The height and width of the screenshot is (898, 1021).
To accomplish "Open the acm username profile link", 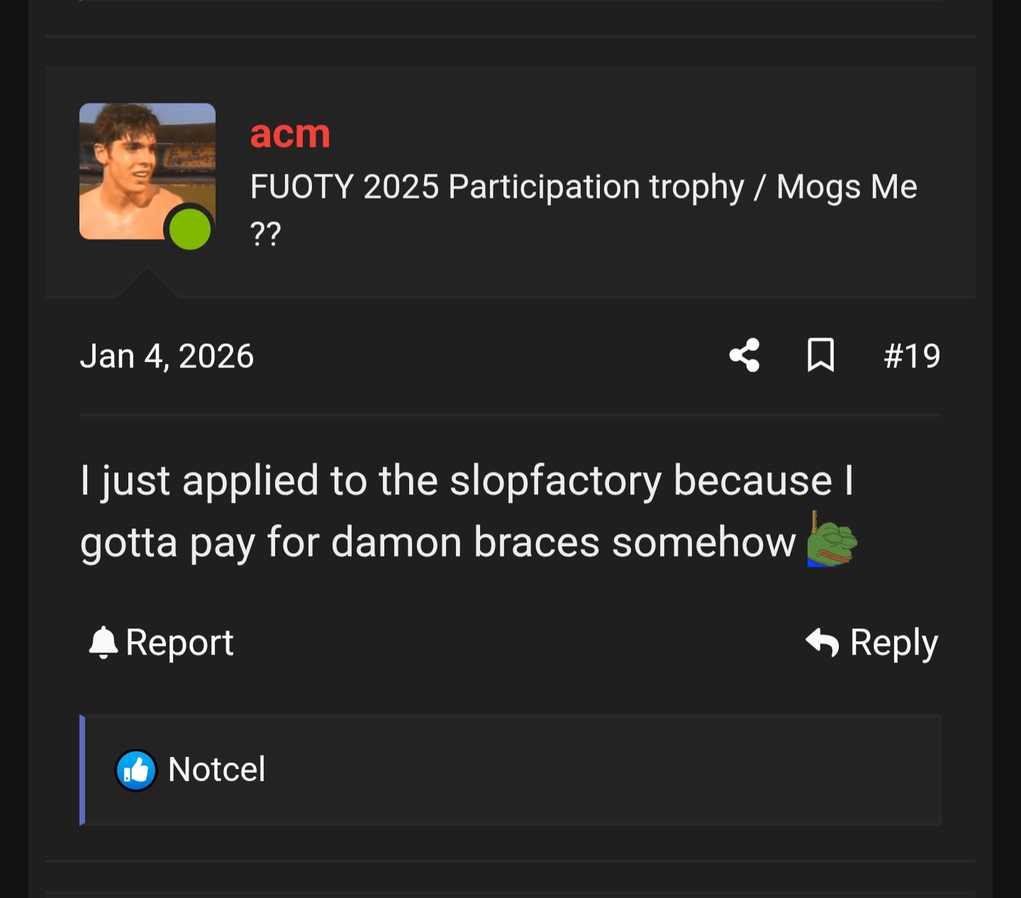I will click(x=290, y=133).
